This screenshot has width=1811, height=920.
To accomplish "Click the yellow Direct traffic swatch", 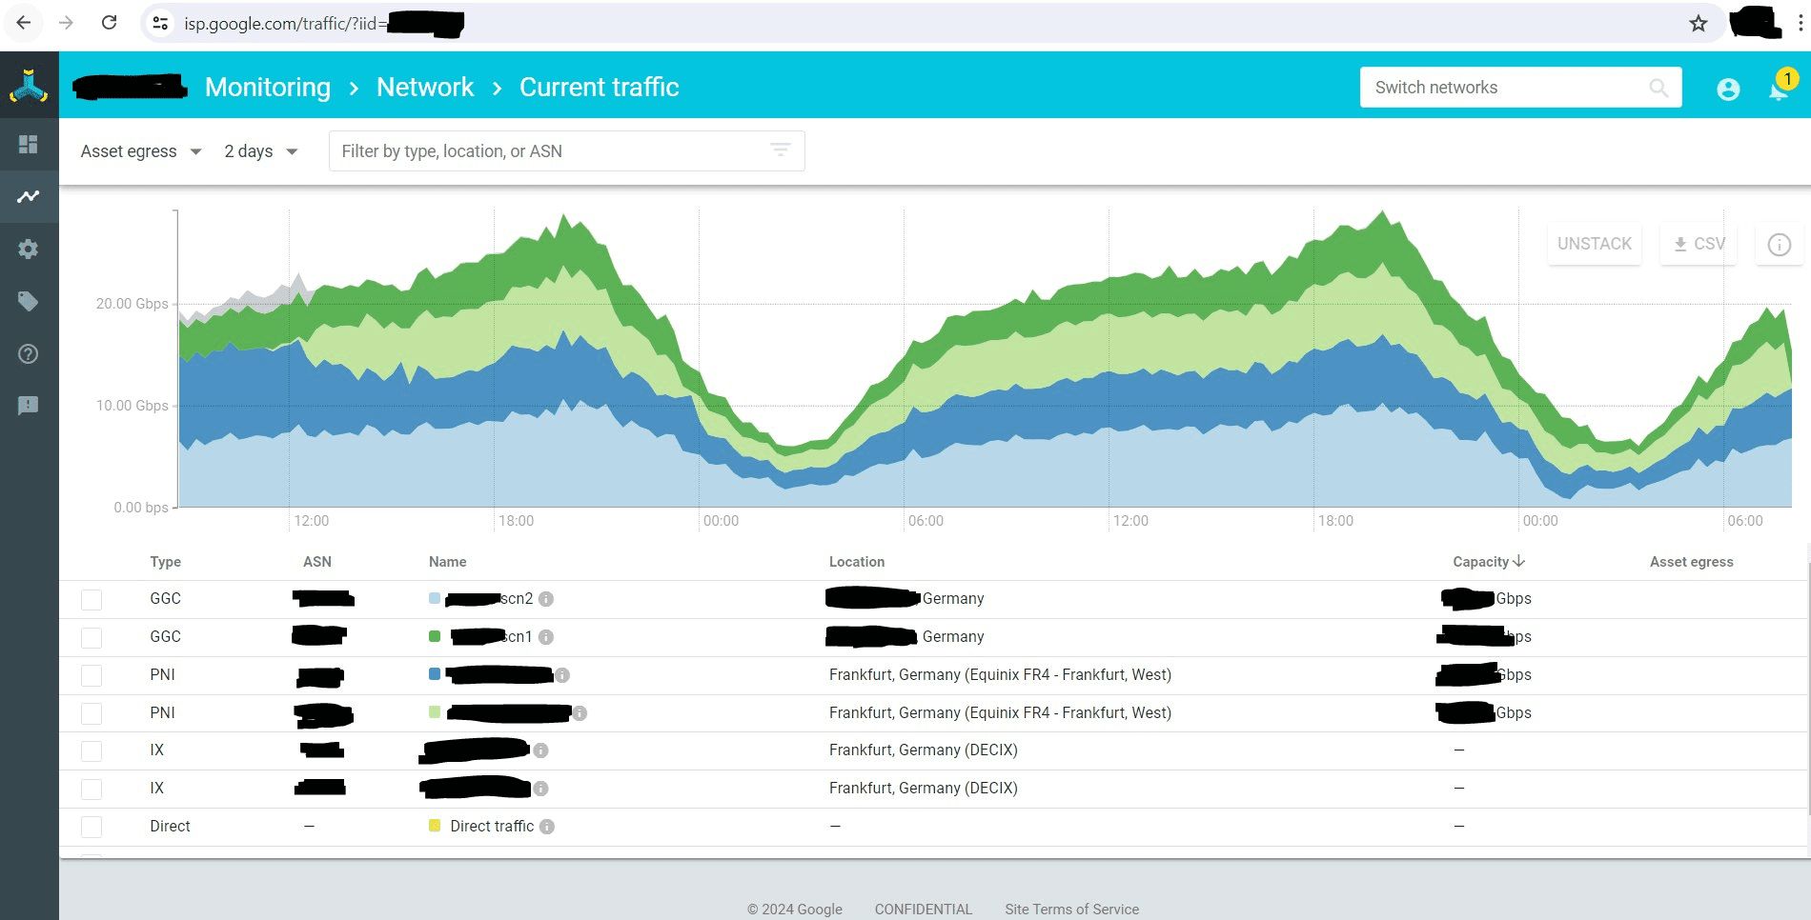I will click(x=435, y=826).
